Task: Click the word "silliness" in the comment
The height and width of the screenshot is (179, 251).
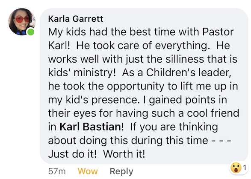Action: coord(185,59)
